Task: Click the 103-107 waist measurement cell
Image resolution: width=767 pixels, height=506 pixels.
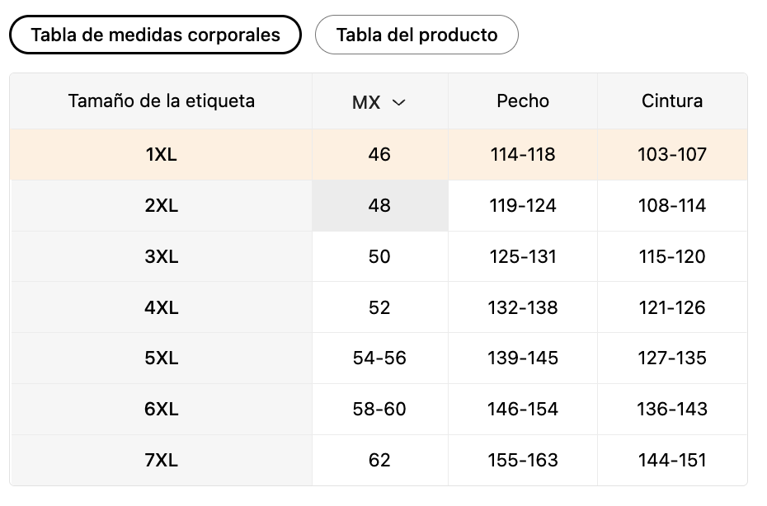Action: [672, 154]
